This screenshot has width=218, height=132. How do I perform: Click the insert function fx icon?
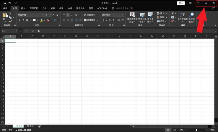[39, 31]
